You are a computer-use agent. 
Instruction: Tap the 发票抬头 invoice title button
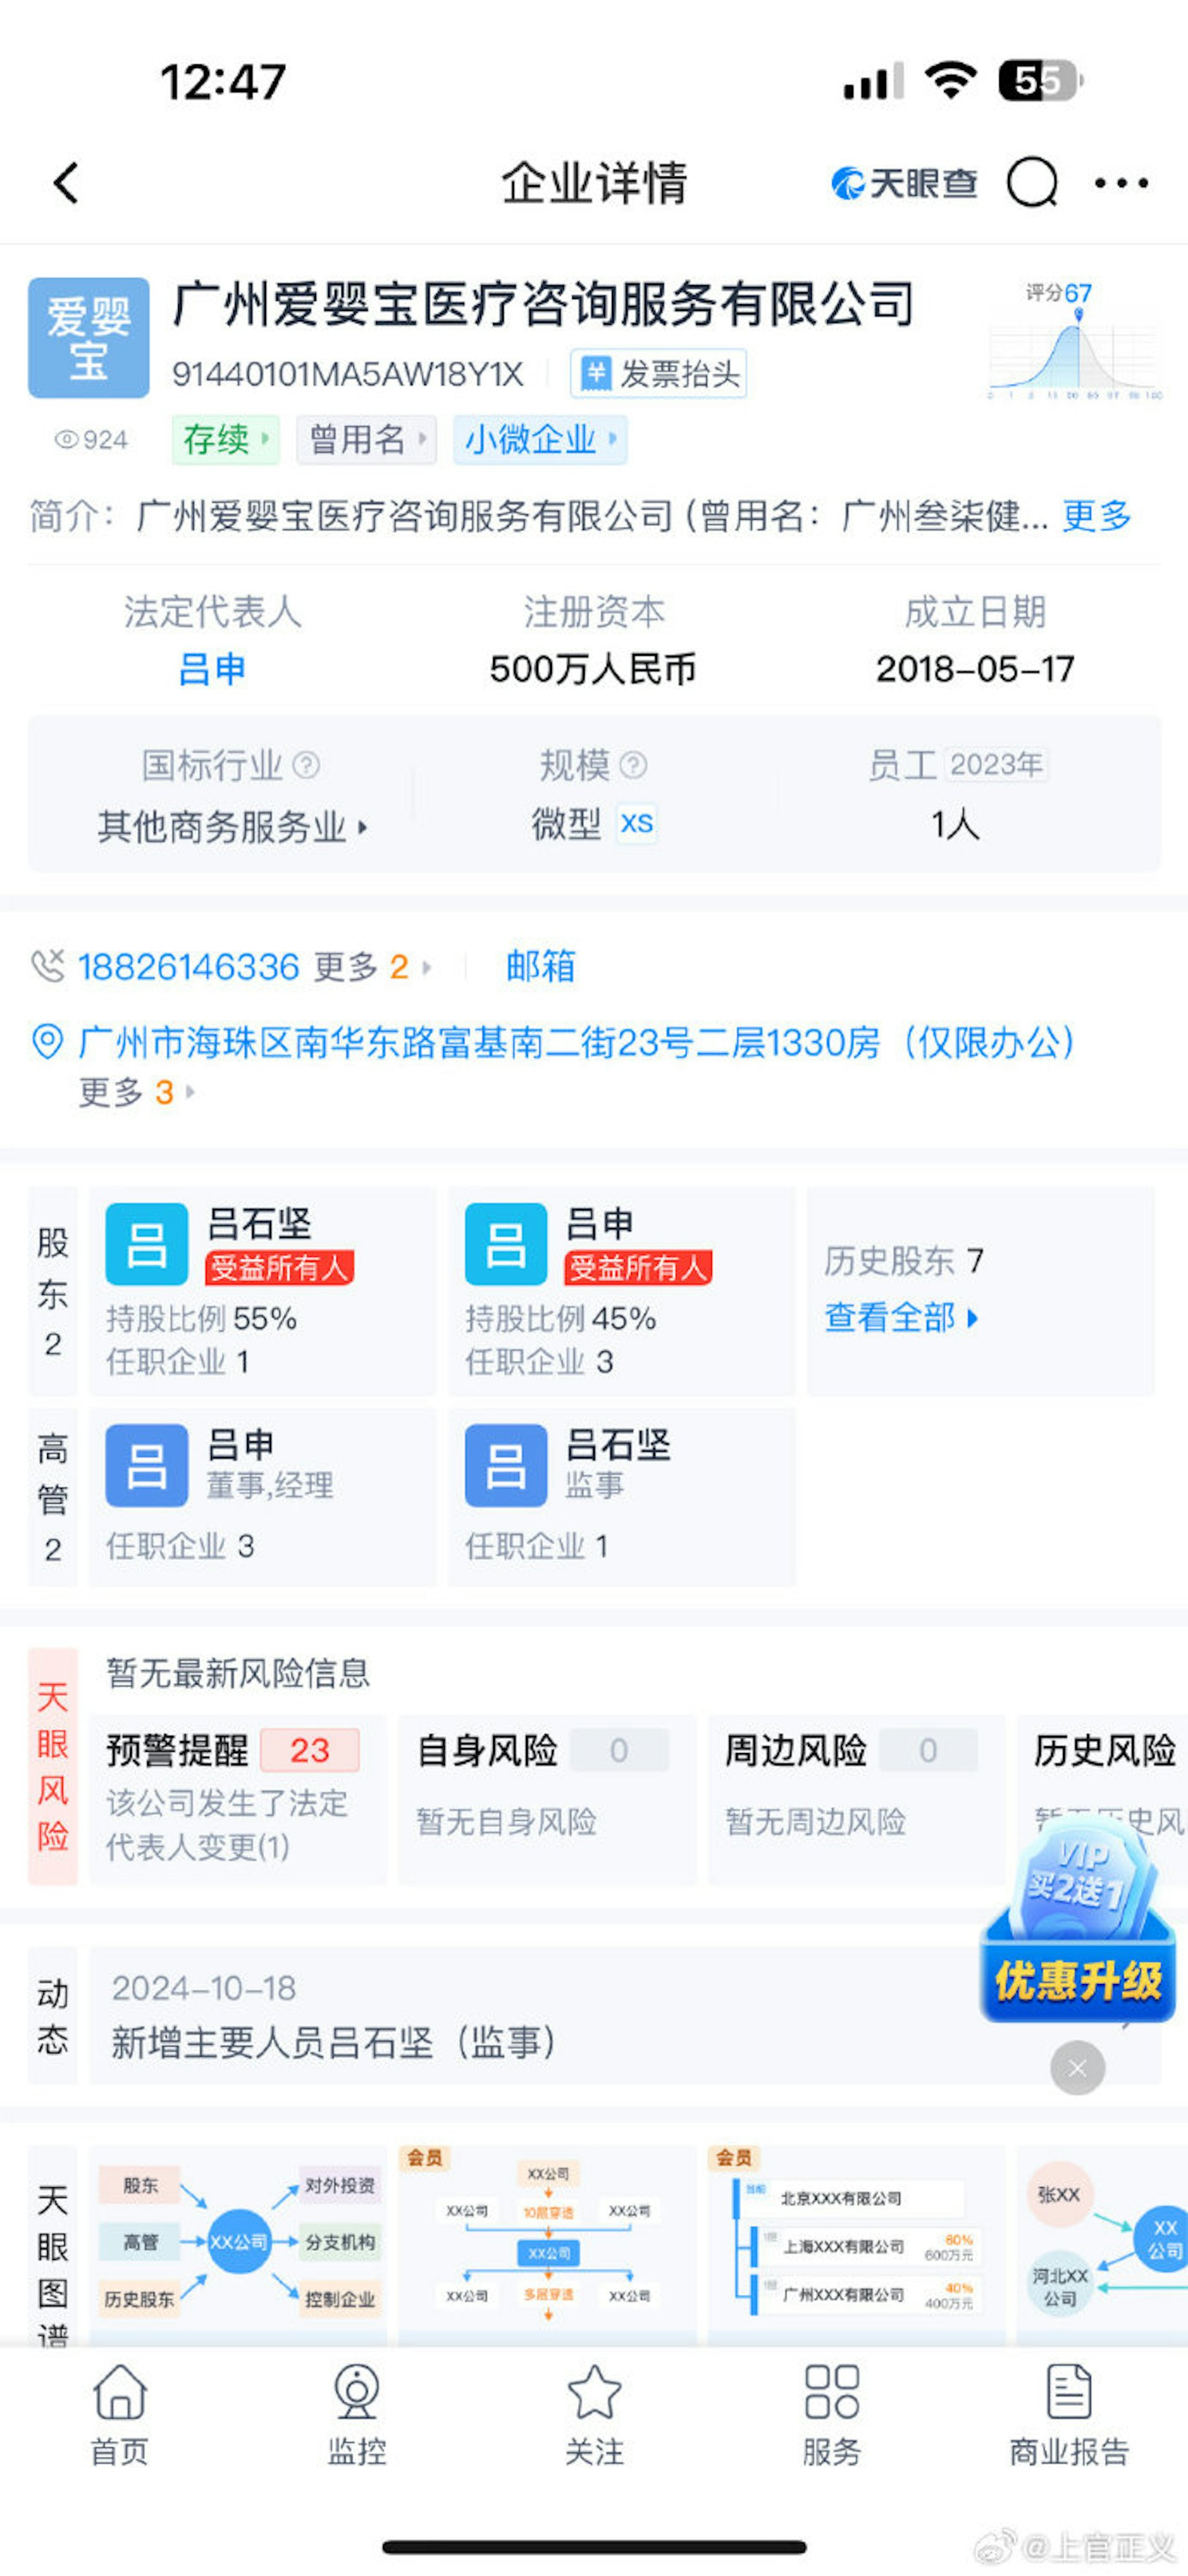pyautogui.click(x=658, y=374)
